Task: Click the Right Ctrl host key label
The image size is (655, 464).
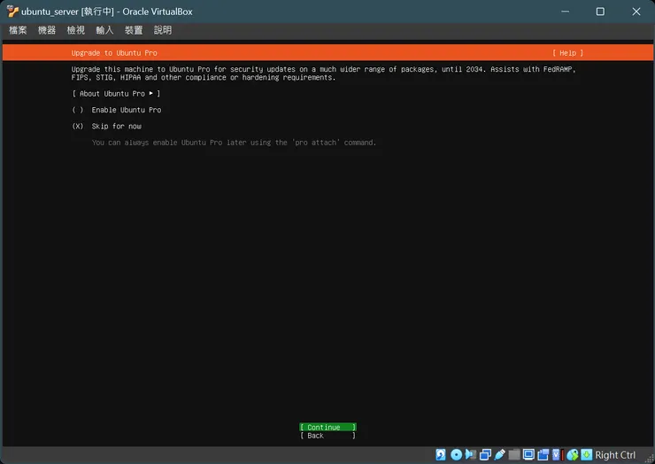Action: tap(615, 455)
